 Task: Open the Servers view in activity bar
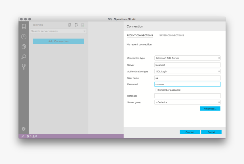24,27
